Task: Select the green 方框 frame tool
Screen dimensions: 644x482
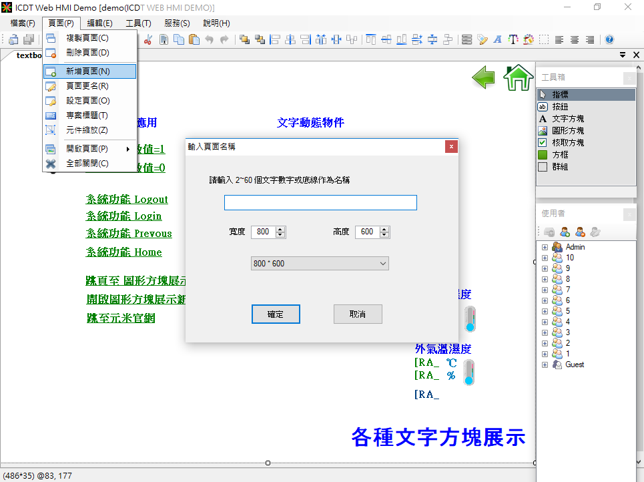Action: tap(560, 155)
